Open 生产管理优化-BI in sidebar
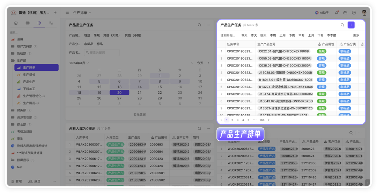The width and height of the screenshot is (377, 193). (34, 96)
